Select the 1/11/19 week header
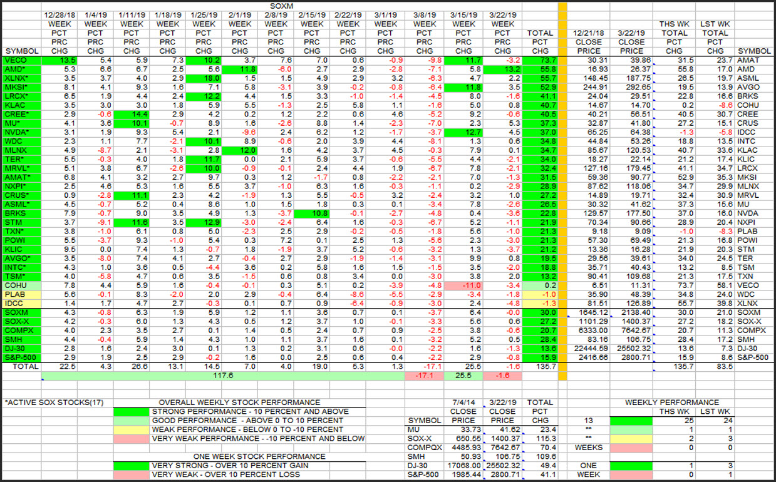776x482 pixels. 132,14
